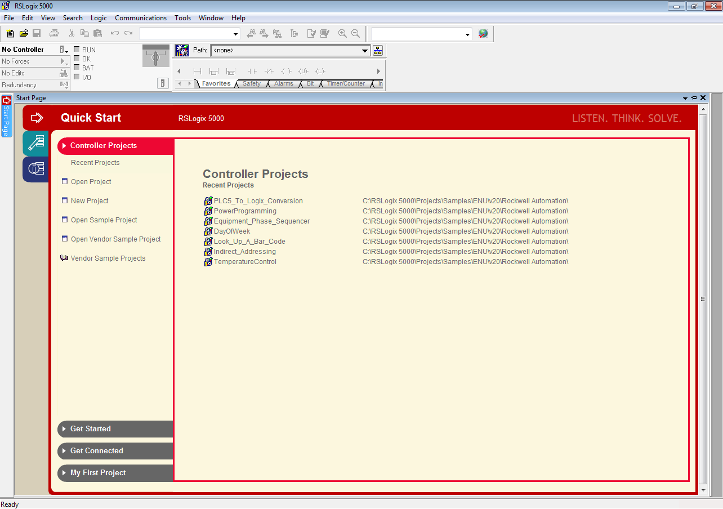This screenshot has width=723, height=509.
Task: Click the New file toolbar icon
Action: 10,34
